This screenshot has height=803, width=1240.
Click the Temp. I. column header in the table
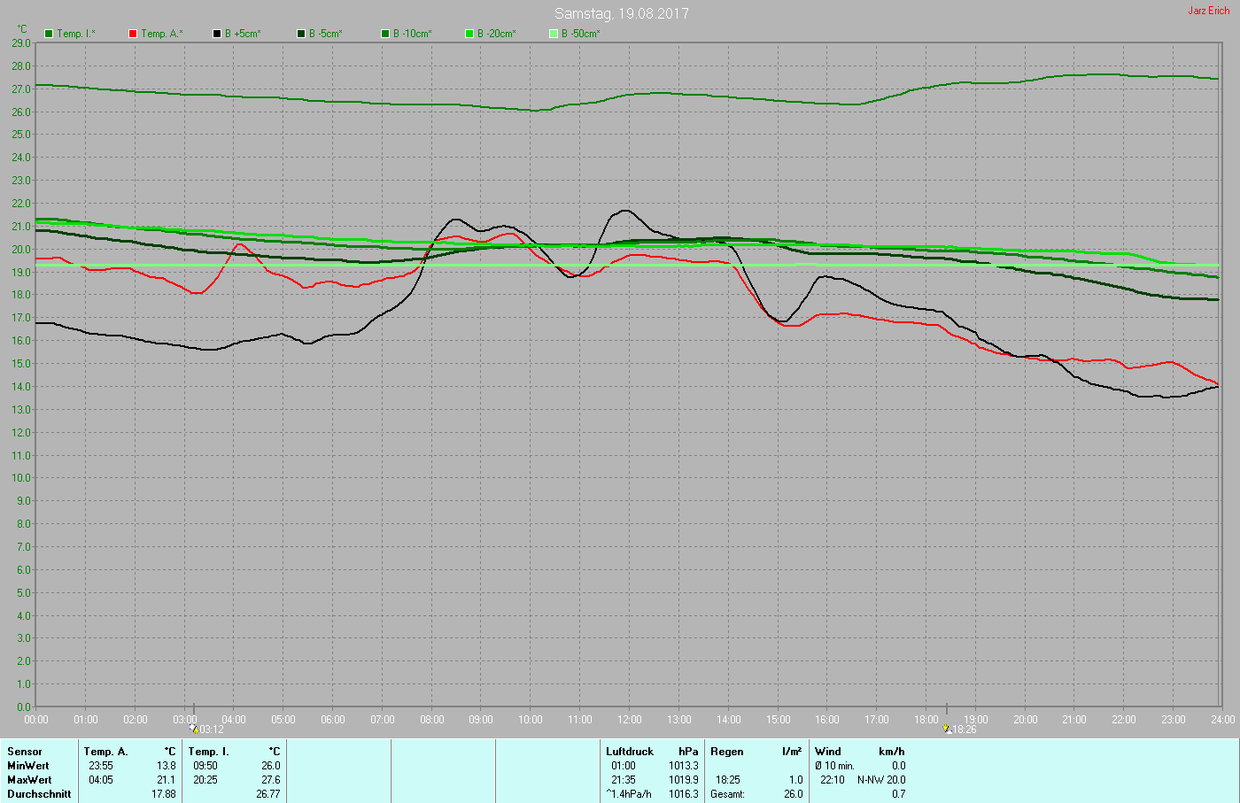(209, 752)
